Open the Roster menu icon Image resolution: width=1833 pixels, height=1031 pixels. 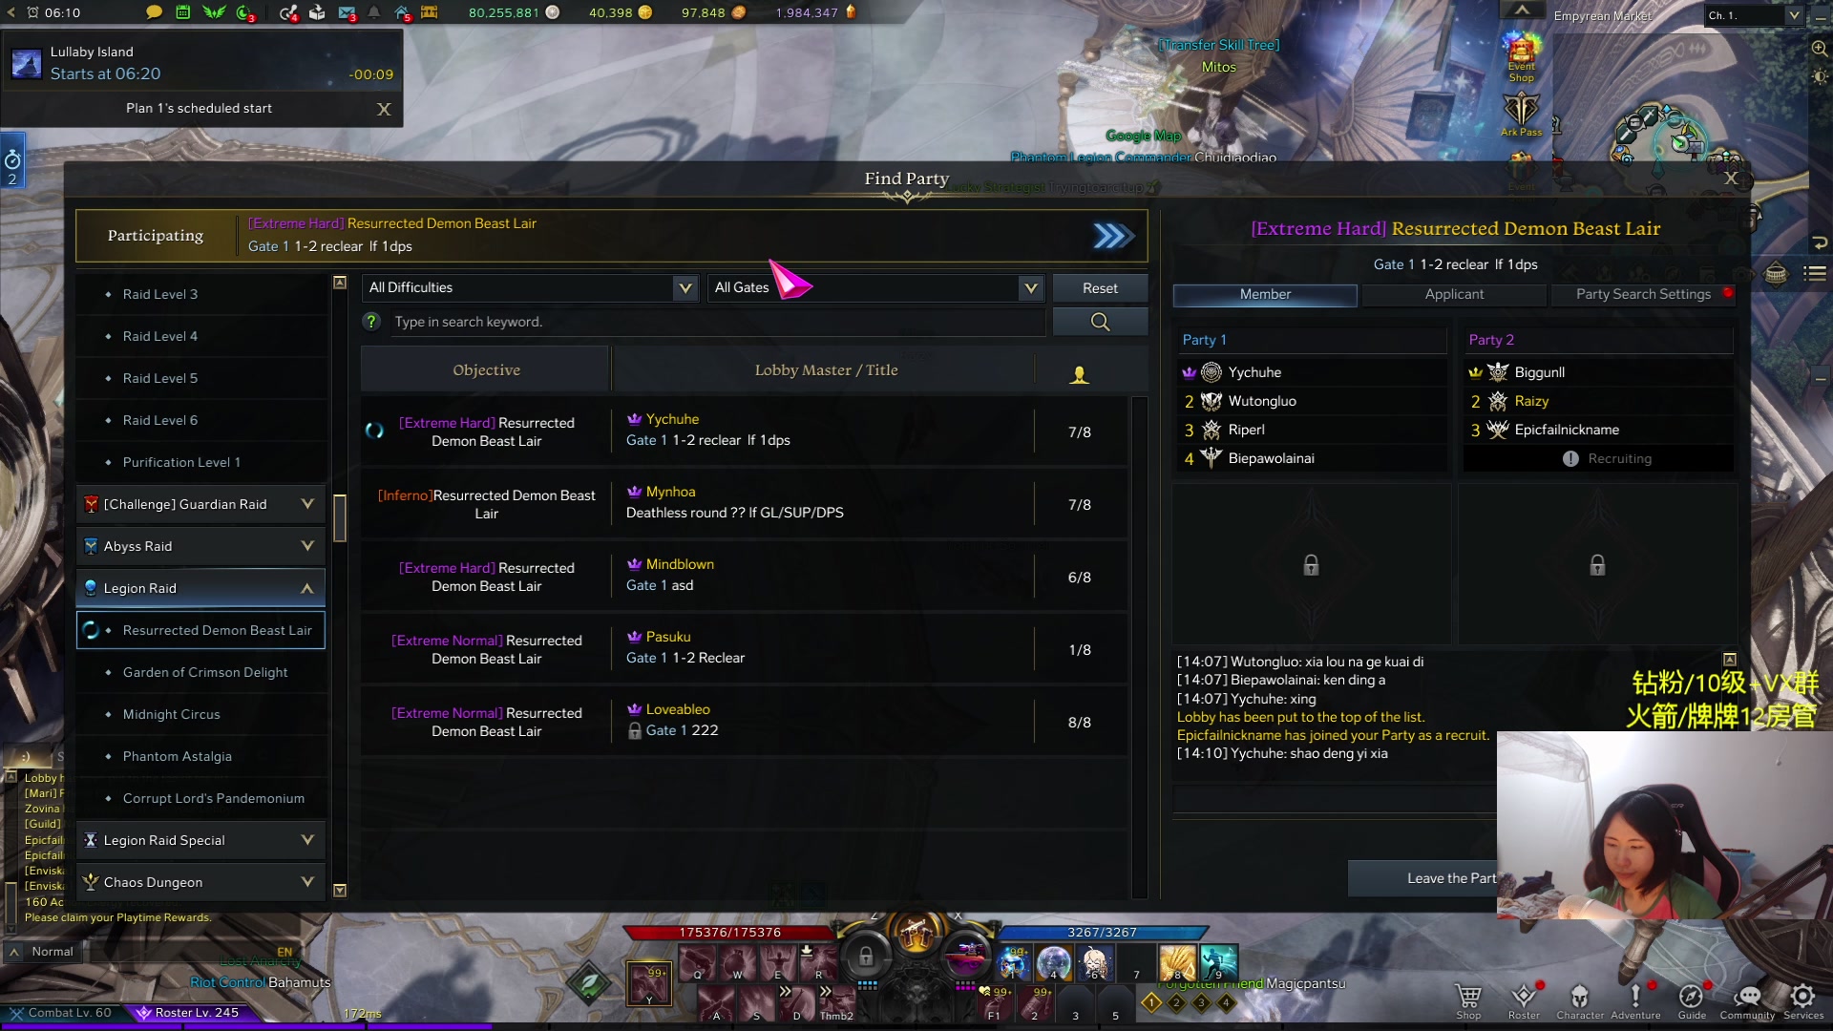(1524, 1000)
